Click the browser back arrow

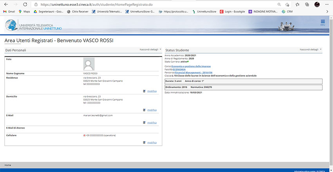[5, 4]
